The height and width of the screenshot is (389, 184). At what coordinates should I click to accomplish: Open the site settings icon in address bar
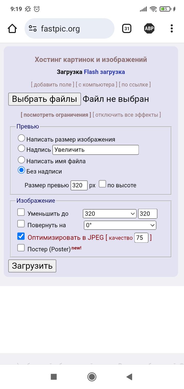[x=33, y=29]
